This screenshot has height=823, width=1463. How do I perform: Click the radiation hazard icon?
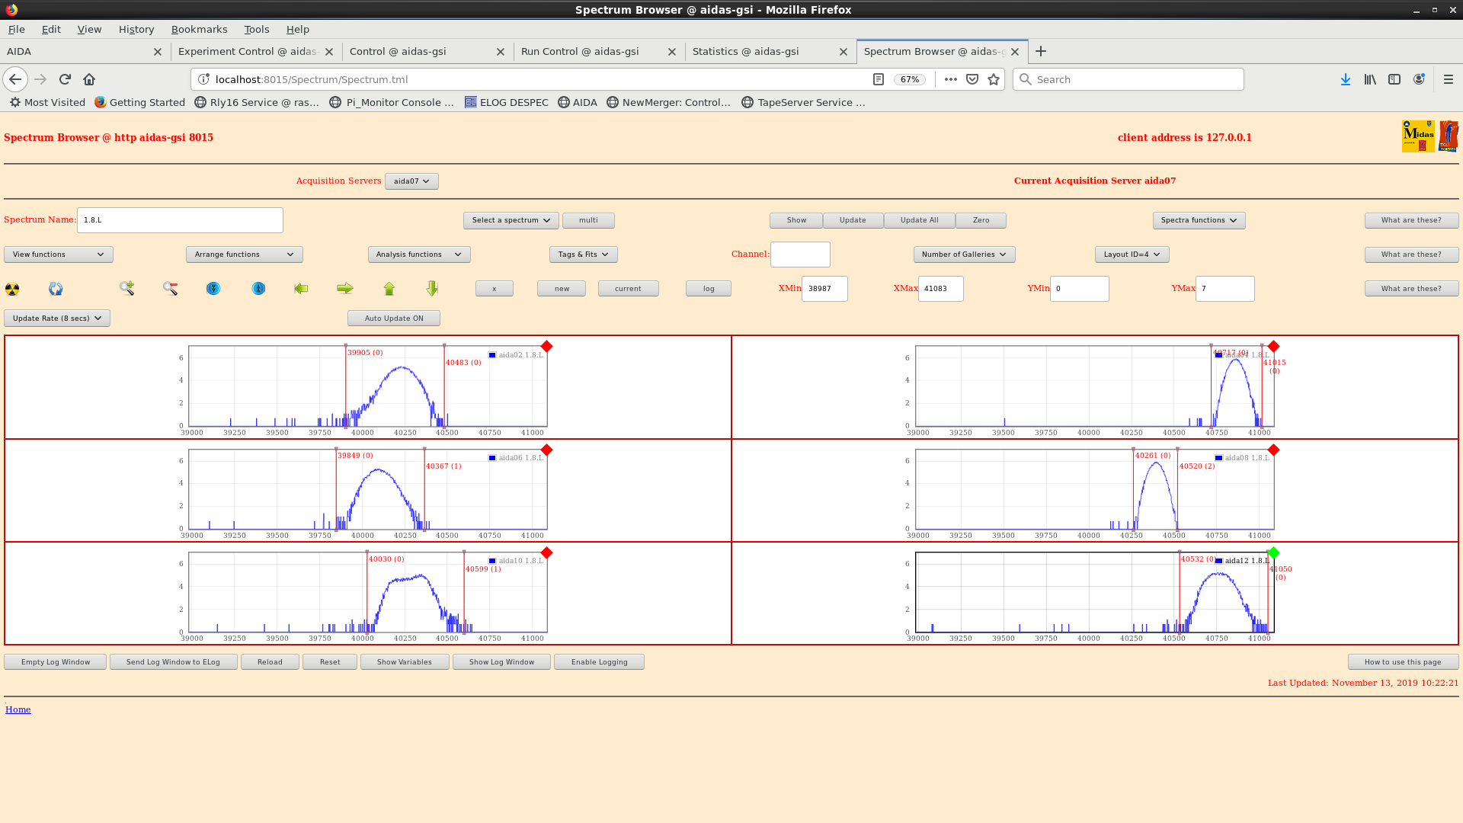pyautogui.click(x=12, y=289)
